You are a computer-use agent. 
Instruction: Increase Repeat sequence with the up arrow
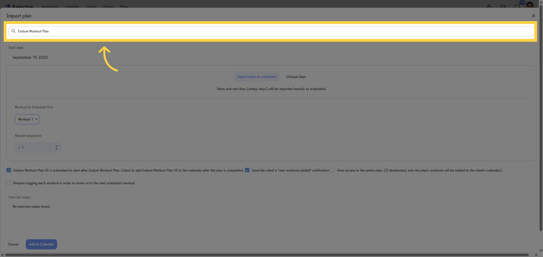pos(56,146)
